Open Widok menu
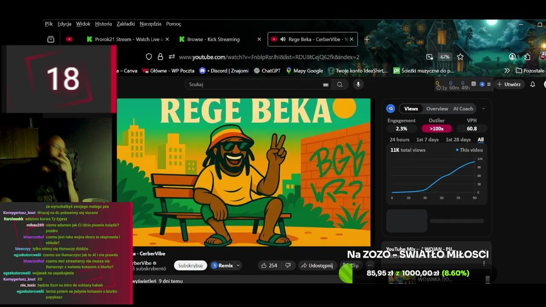Image resolution: width=546 pixels, height=307 pixels. pos(83,24)
